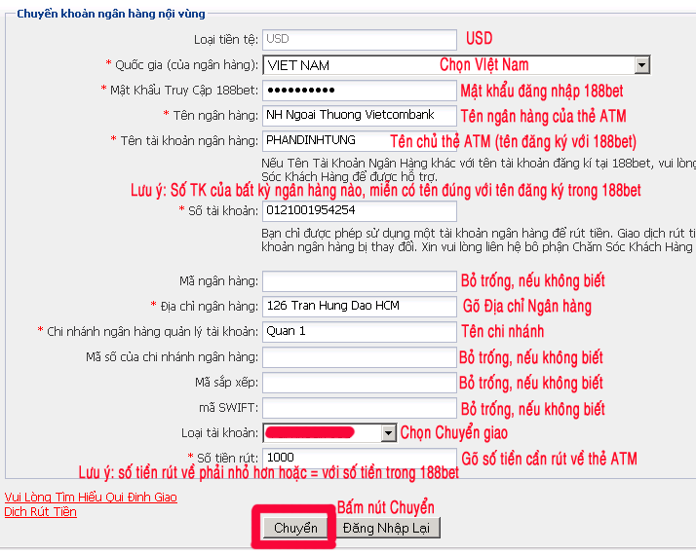The height and width of the screenshot is (554, 696).
Task: Click the mã SWIFT input field
Action: point(360,408)
